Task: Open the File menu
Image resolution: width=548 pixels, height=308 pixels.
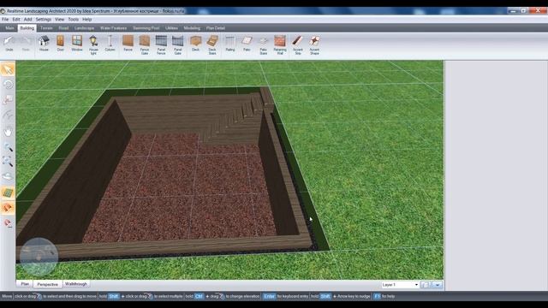Action: coord(5,20)
